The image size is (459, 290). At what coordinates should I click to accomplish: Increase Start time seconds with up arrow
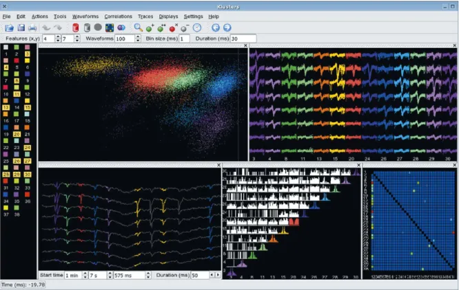pyautogui.click(x=110, y=274)
